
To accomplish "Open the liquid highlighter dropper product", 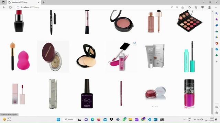I will 155,21.
